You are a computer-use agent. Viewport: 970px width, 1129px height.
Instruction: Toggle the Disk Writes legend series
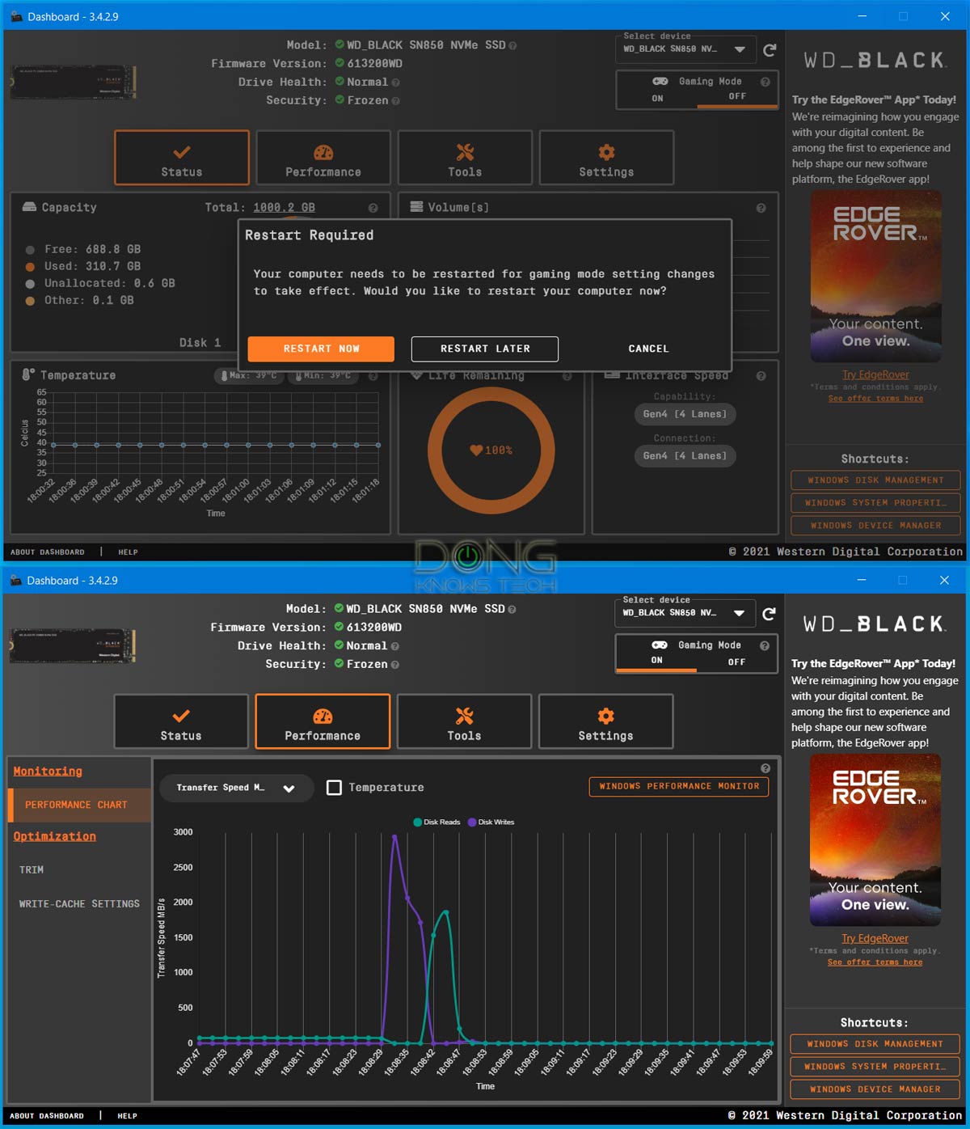(x=491, y=822)
